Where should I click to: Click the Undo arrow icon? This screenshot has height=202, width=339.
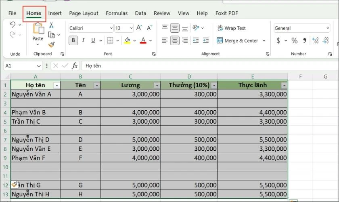point(13,25)
